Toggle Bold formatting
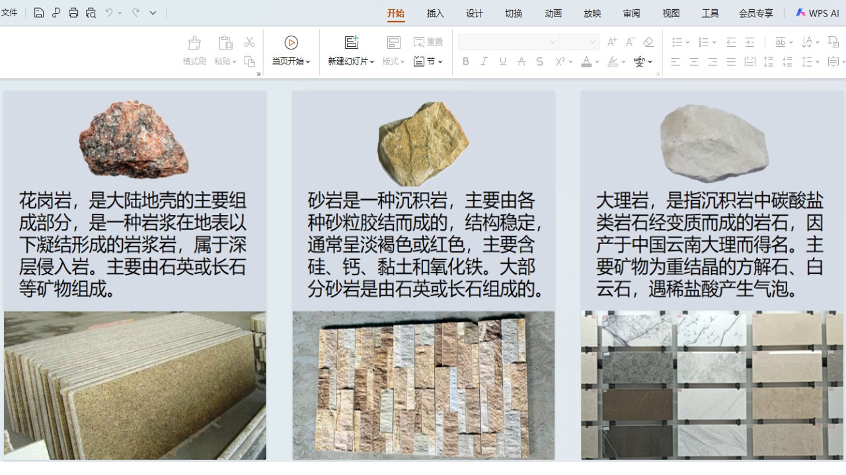Screen dimensions: 846x475 466,61
